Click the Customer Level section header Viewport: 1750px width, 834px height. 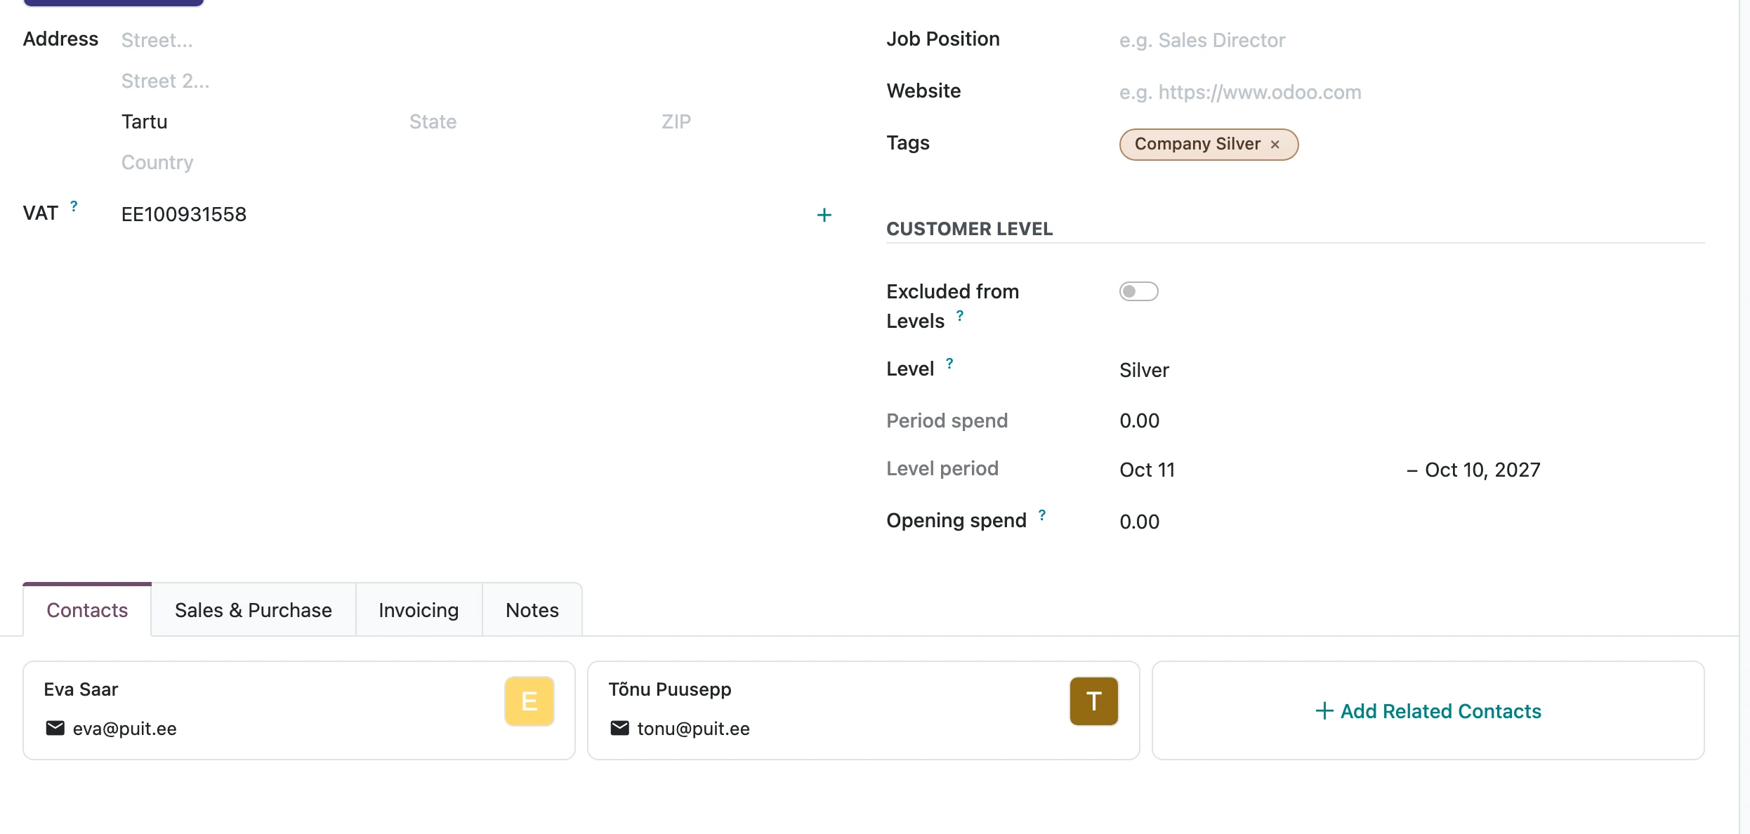[x=969, y=229]
